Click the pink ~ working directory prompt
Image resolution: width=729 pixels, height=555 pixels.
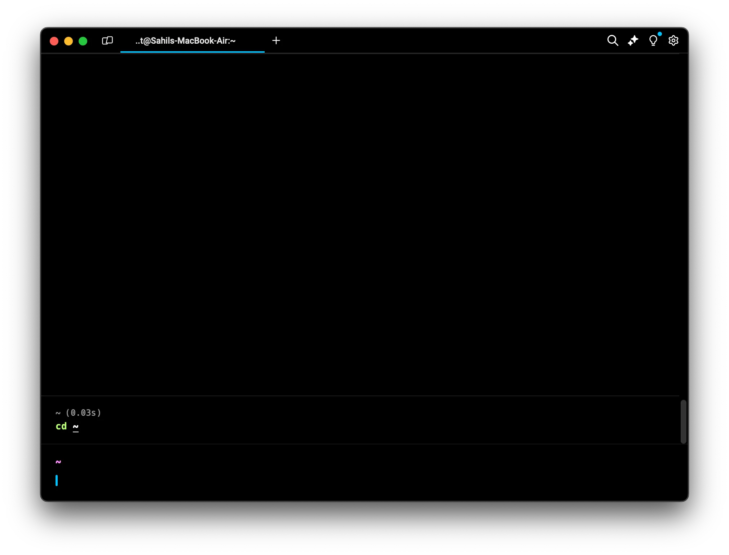(x=58, y=462)
